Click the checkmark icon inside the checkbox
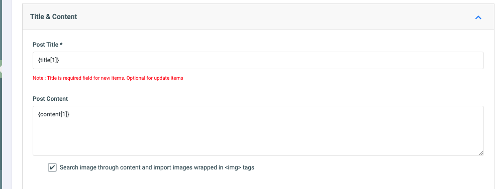 coord(52,167)
